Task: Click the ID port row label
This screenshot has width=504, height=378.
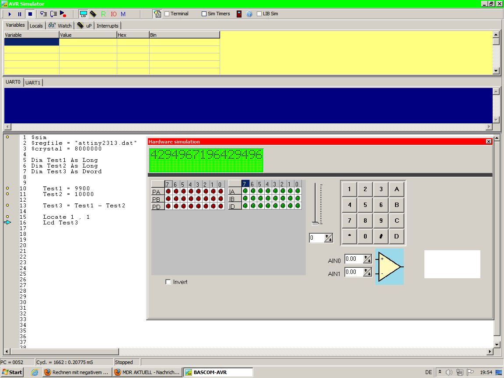Action: point(235,206)
